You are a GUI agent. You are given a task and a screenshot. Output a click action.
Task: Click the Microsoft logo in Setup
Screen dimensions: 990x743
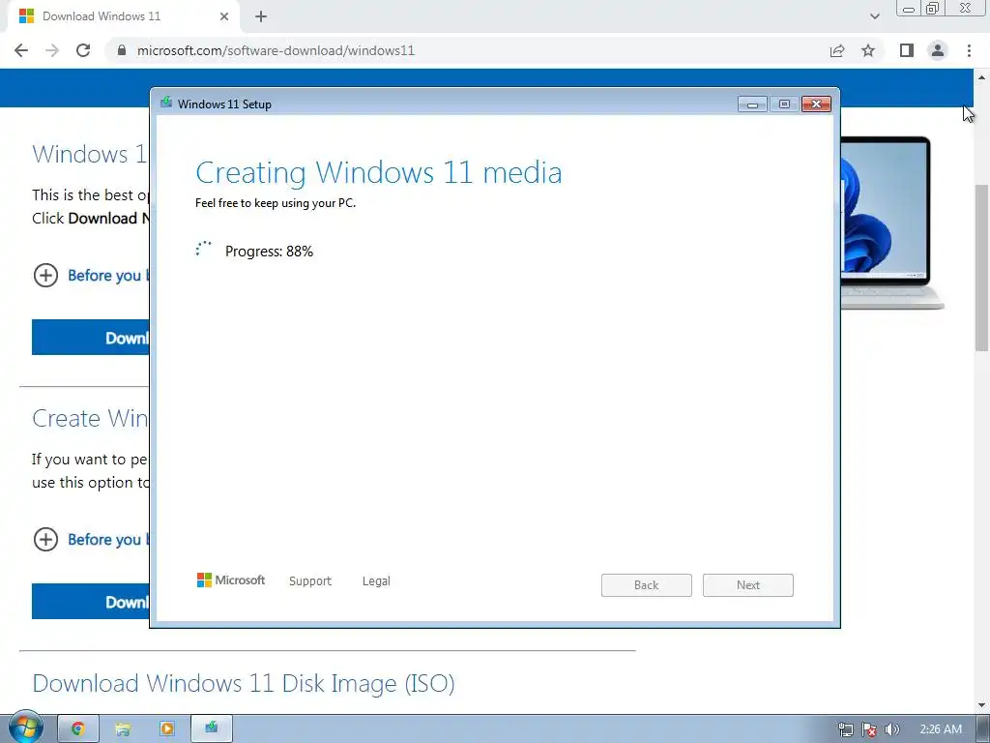pyautogui.click(x=231, y=580)
